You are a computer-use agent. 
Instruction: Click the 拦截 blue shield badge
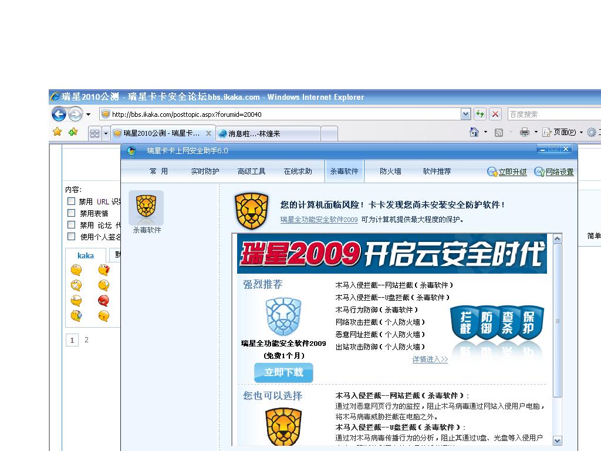(465, 322)
